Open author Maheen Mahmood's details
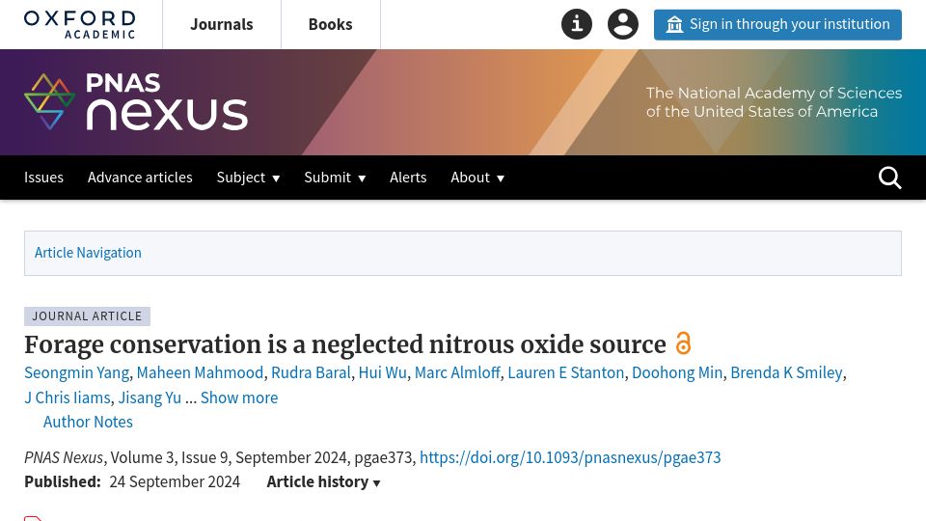This screenshot has width=926, height=521. (201, 372)
